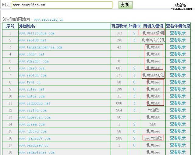This screenshot has height=155, width=195.
Task: Click the www.tangshanbanjia.com link
Action: coord(41,47)
